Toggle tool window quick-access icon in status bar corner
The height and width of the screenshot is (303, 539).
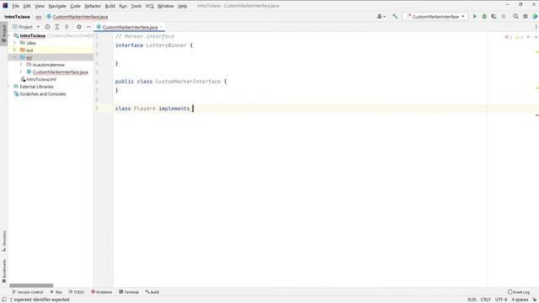3,300
